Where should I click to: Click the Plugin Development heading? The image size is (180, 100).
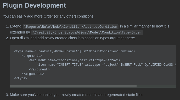[34, 5]
